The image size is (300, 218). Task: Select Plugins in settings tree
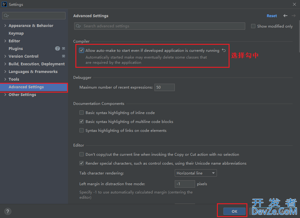(16, 48)
